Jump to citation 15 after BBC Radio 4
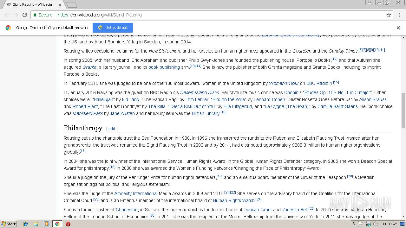The width and height of the screenshot is (406, 228). (336, 82)
